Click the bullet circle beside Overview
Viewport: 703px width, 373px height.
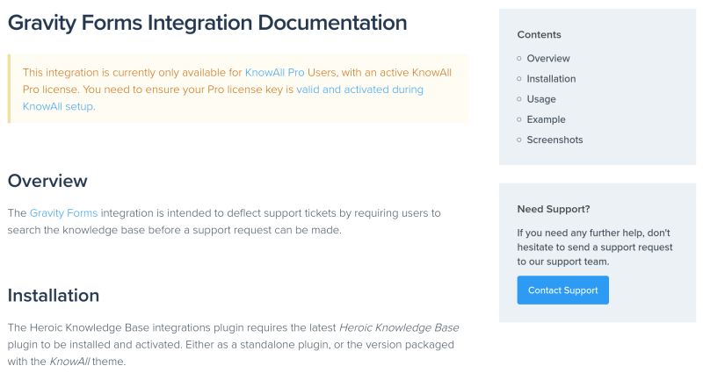[x=519, y=59]
